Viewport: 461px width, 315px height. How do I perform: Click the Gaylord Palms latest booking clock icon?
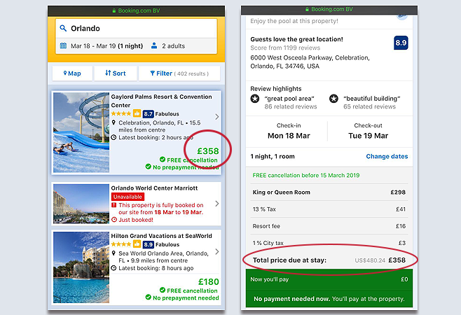[113, 137]
